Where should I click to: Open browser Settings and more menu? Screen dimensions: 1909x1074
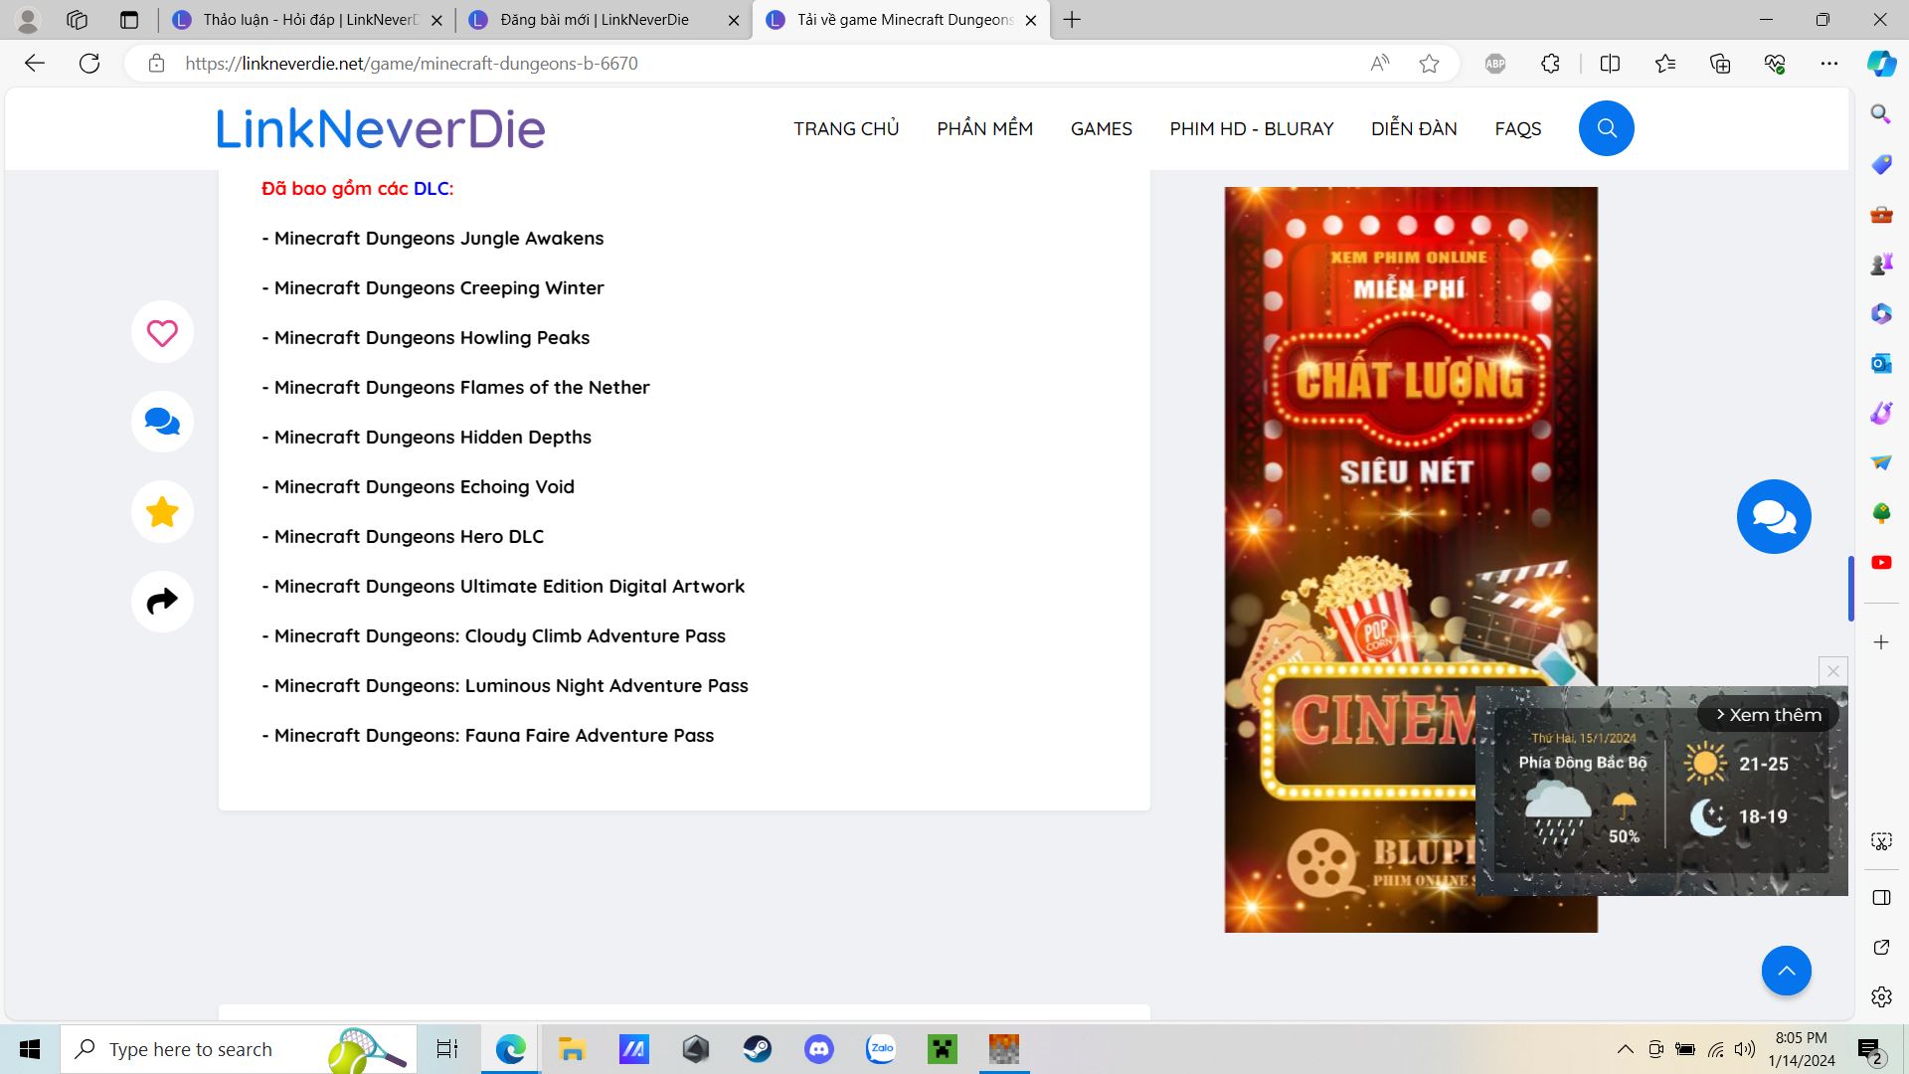click(1828, 64)
